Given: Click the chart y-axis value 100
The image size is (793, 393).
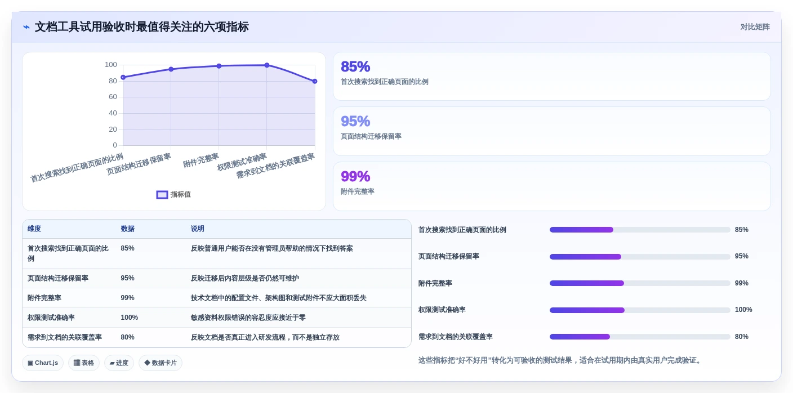Looking at the screenshot, I should point(111,65).
